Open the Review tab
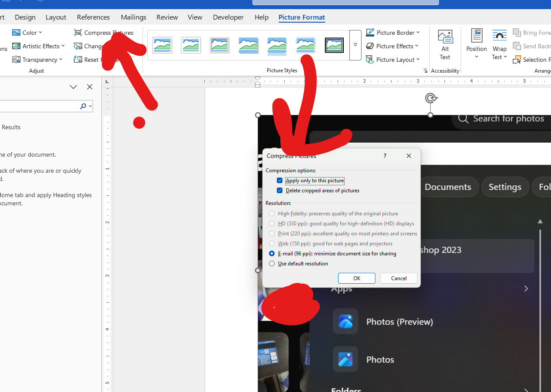The height and width of the screenshot is (392, 551). (x=167, y=17)
